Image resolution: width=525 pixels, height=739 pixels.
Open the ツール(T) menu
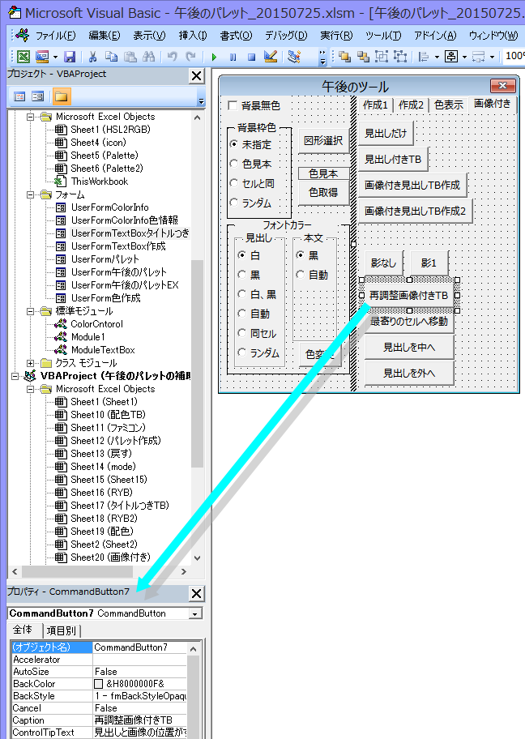coord(383,36)
